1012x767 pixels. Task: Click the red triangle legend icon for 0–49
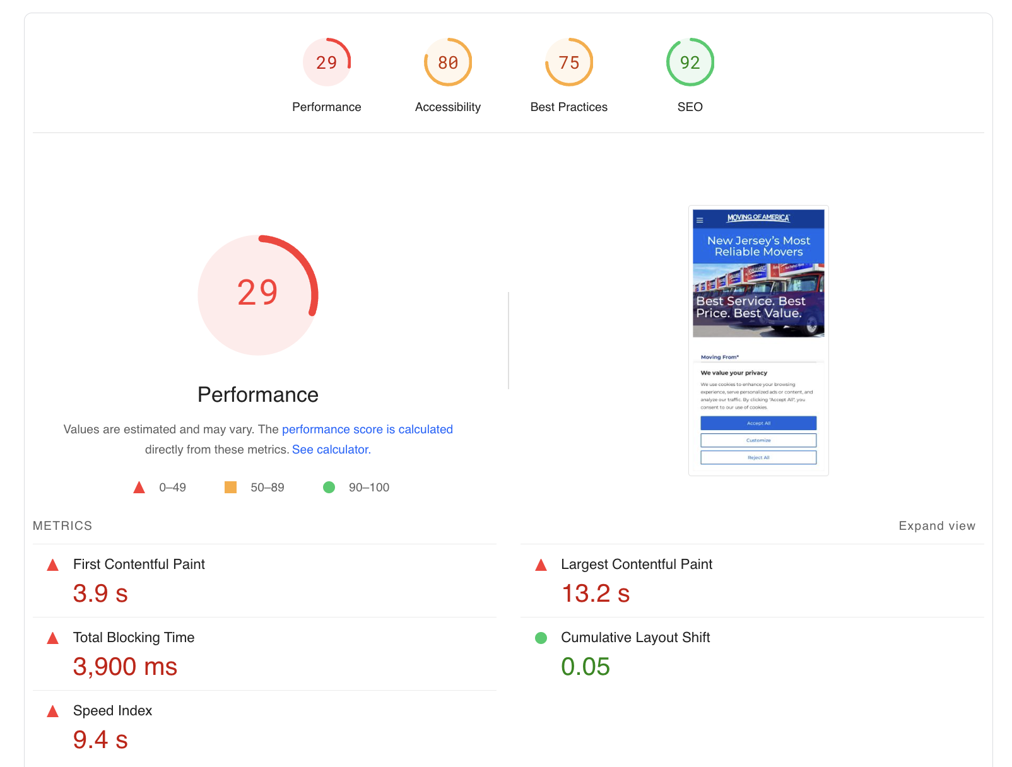pyautogui.click(x=139, y=488)
